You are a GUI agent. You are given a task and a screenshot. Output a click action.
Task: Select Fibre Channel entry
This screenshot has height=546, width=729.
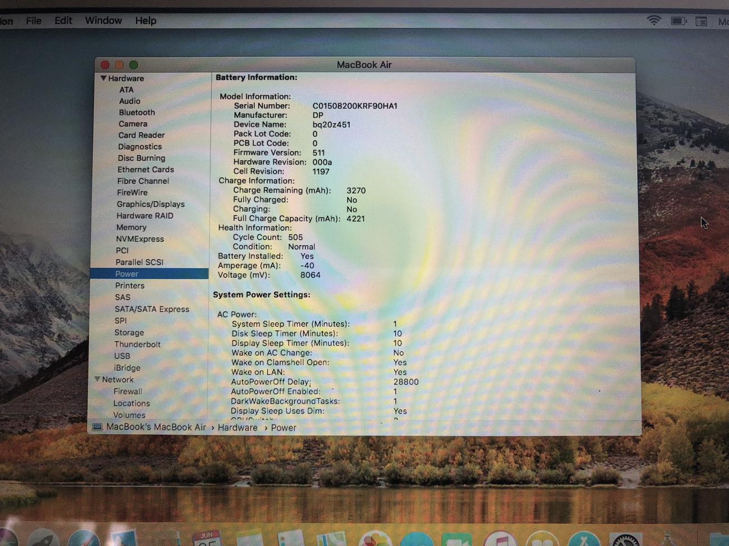point(143,181)
